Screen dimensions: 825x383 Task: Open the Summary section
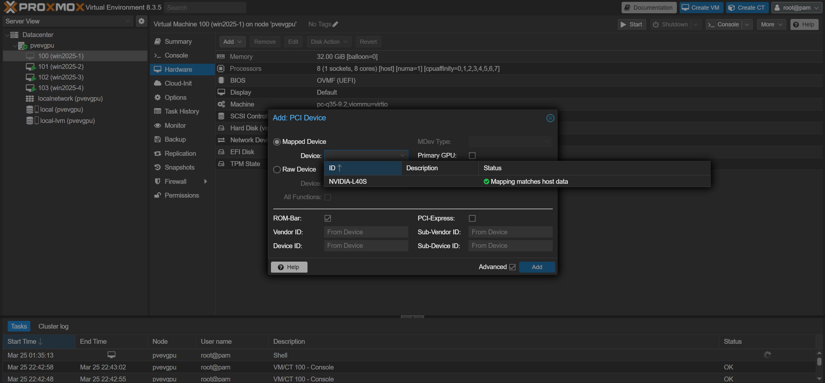(x=182, y=42)
